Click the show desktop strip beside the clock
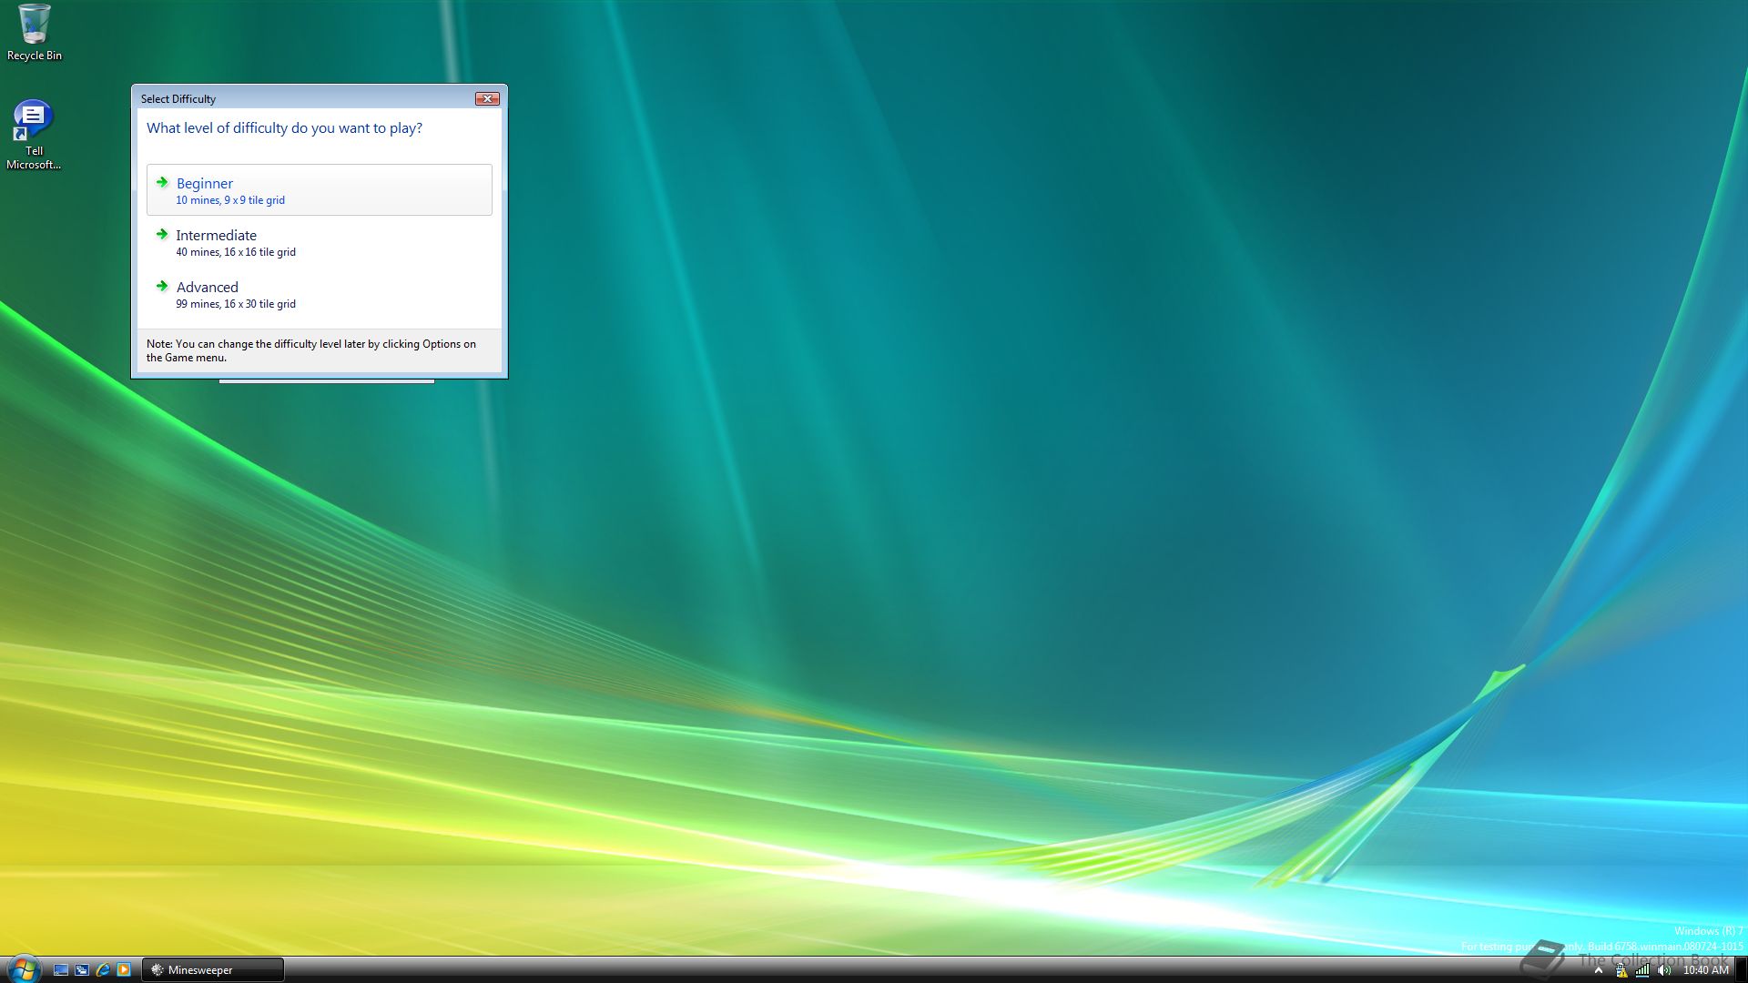1748x983 pixels. click(1741, 970)
